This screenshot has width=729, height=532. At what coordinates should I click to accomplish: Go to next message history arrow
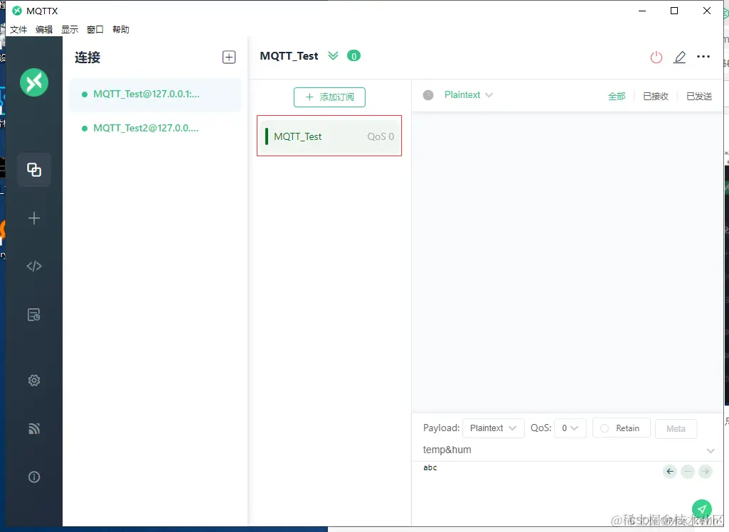tap(706, 472)
